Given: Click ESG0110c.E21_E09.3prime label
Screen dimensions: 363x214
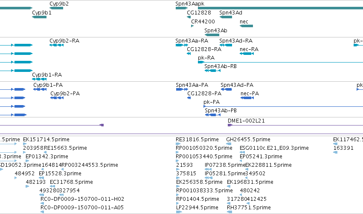Looking at the screenshot, I should pyautogui.click(x=274, y=148).
